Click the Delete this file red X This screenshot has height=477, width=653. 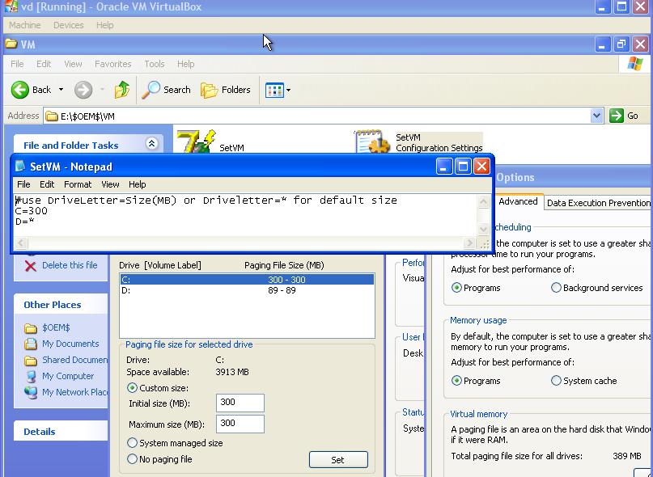(x=31, y=265)
